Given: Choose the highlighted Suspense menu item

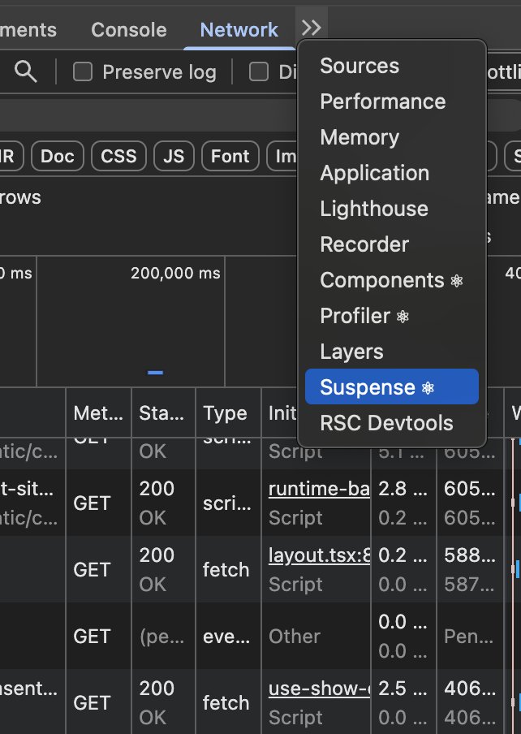Looking at the screenshot, I should click(392, 386).
